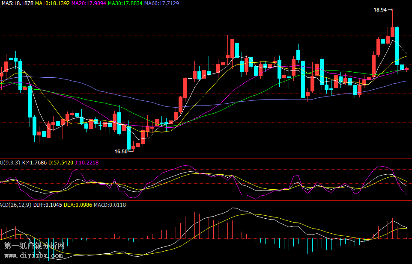The width and height of the screenshot is (412, 264).
Task: Select the red candlestick at the 18.94 peak
Action: point(392,32)
